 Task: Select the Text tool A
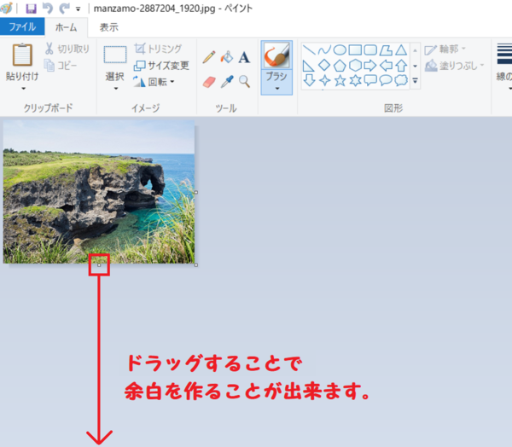244,57
